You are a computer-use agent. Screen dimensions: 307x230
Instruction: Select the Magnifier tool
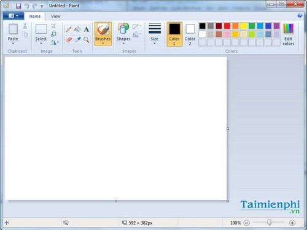[87, 39]
